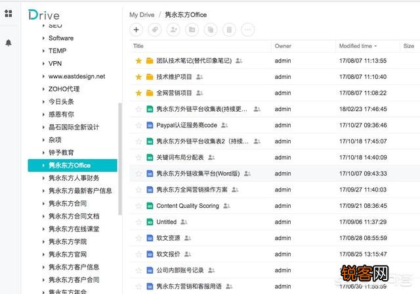Viewport: 420px width, 294px height.
Task: Star the 公司内部账号记录 document
Action: (x=138, y=270)
